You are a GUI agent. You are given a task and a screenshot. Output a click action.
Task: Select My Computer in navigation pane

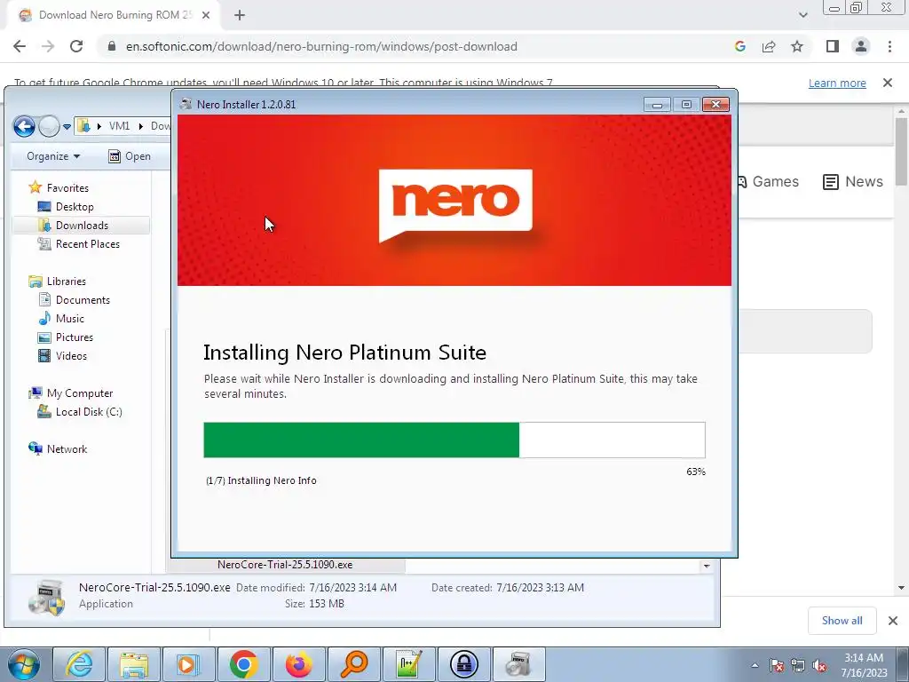click(x=80, y=393)
